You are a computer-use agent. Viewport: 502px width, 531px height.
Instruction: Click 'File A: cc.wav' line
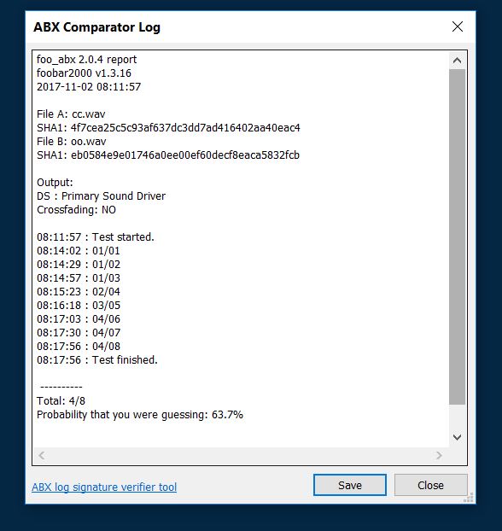tap(71, 114)
